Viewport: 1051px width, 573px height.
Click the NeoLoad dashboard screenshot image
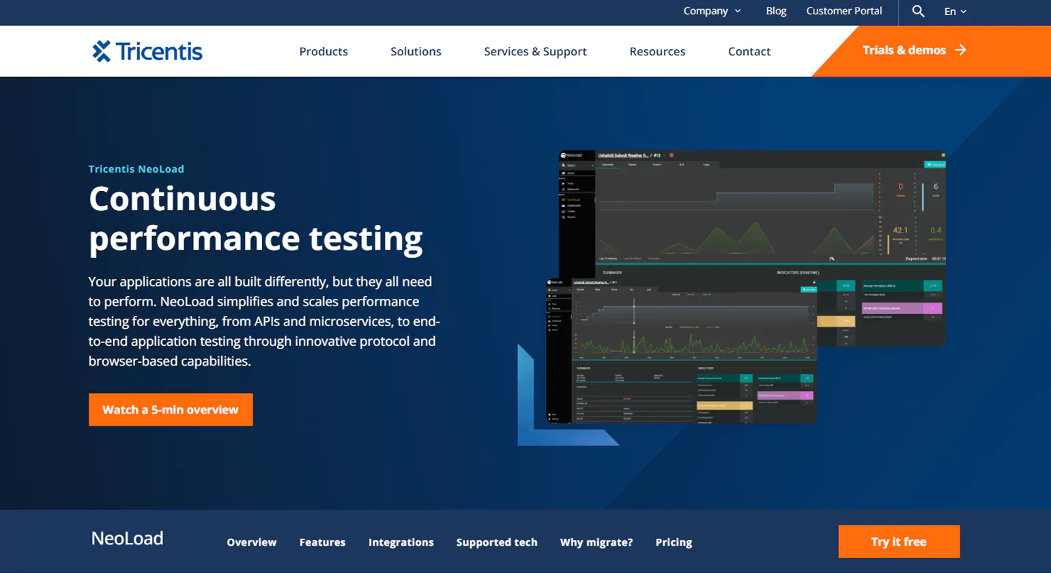click(744, 286)
